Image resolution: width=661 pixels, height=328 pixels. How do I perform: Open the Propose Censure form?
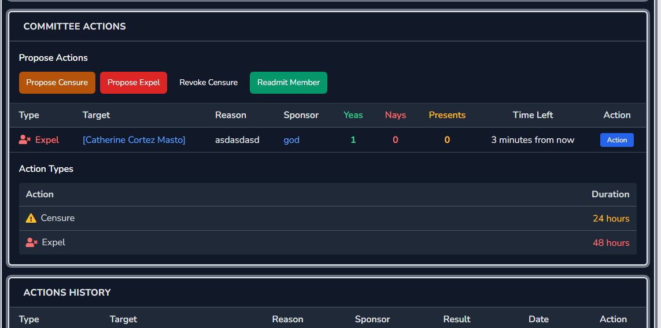(x=57, y=83)
